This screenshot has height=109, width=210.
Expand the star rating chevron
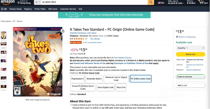pos(86,39)
